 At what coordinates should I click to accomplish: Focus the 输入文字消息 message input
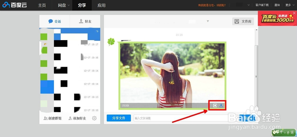(x=186, y=118)
